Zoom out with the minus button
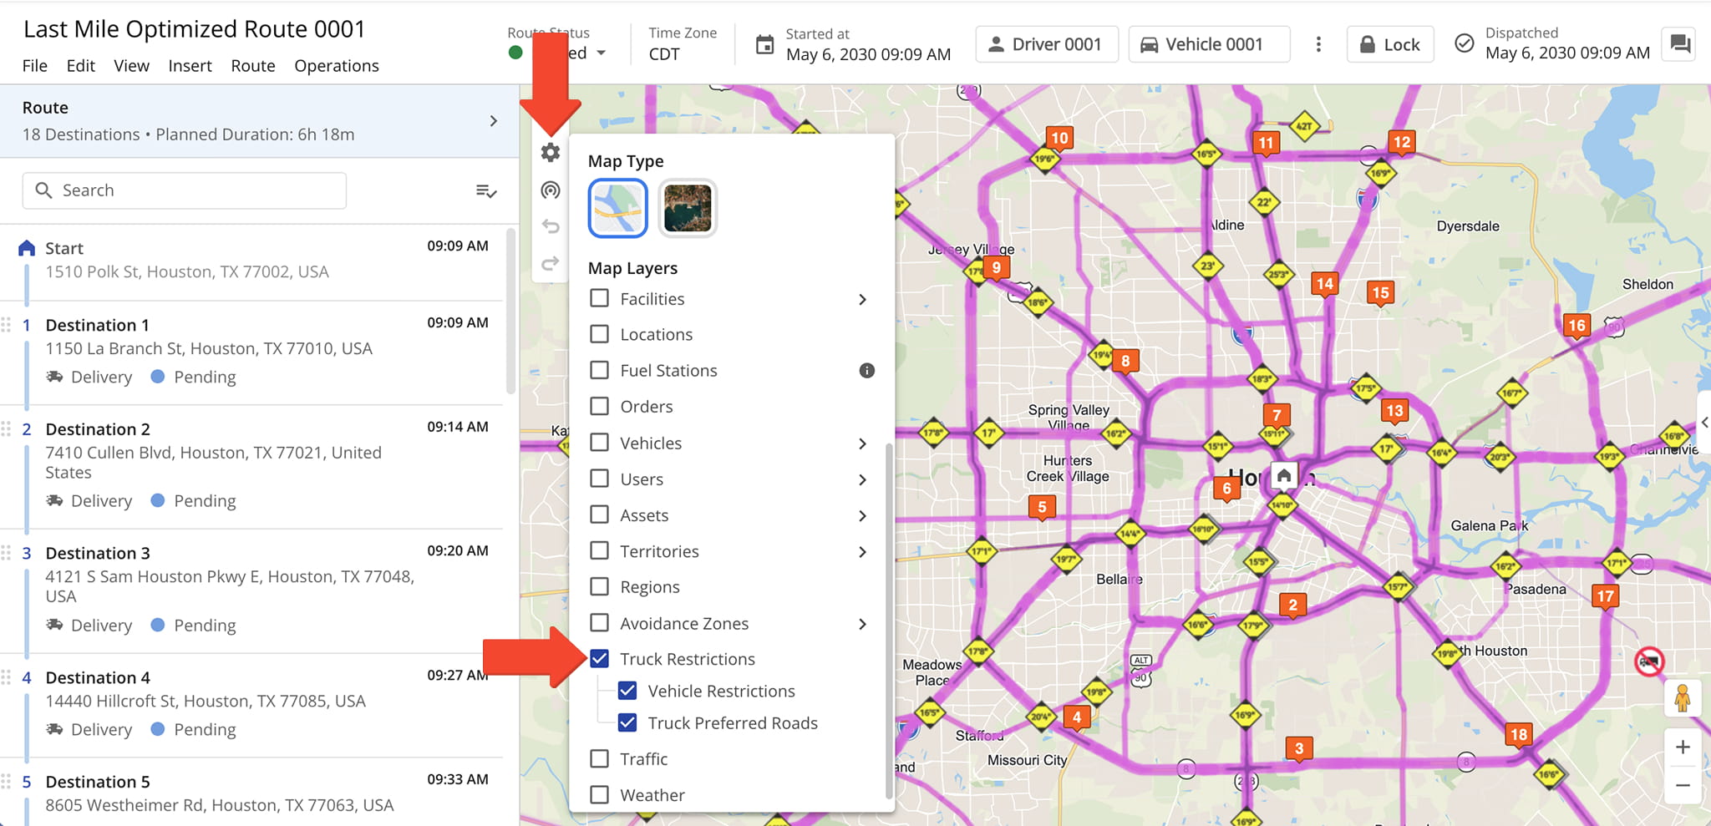Viewport: 1711px width, 826px height. (x=1683, y=785)
